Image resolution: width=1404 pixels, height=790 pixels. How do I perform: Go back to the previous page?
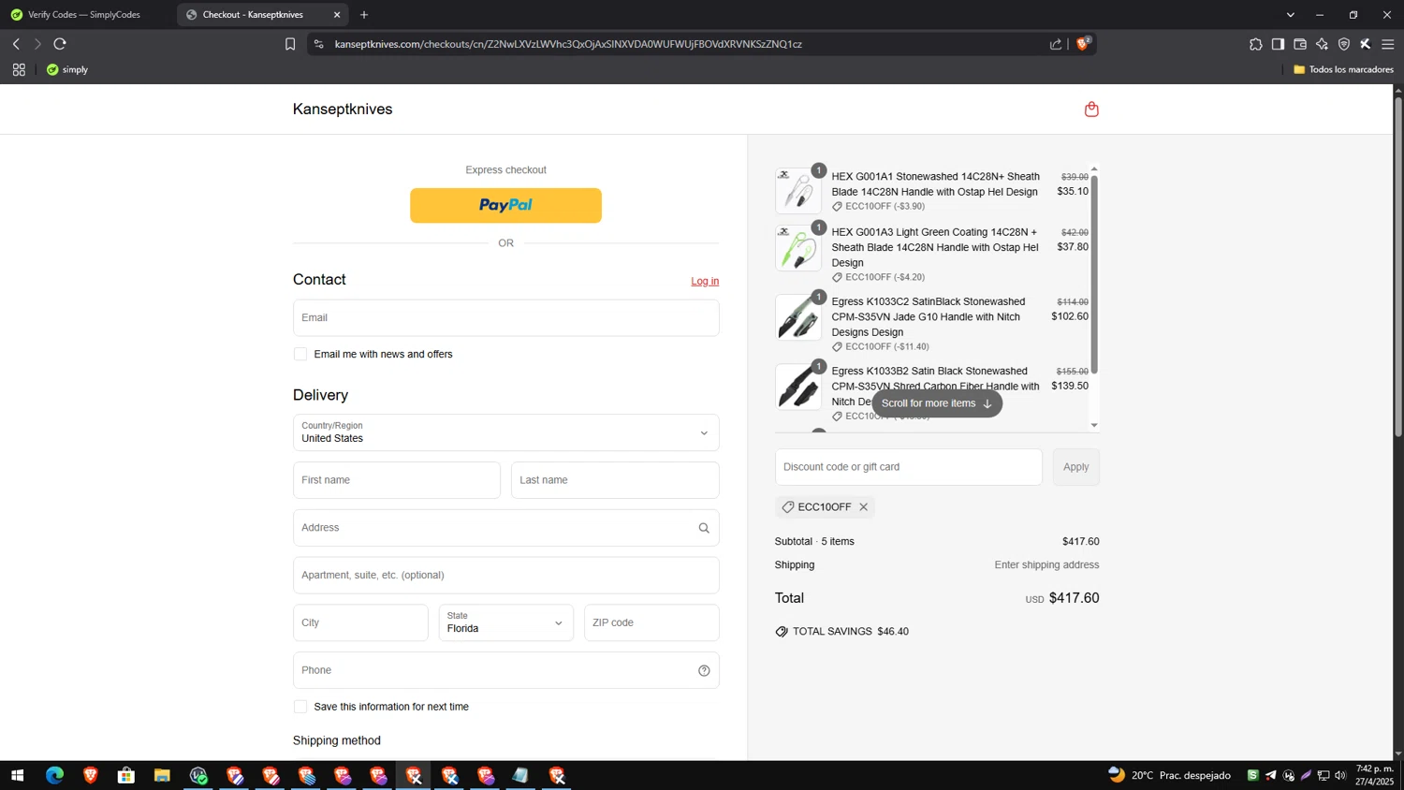tap(16, 44)
